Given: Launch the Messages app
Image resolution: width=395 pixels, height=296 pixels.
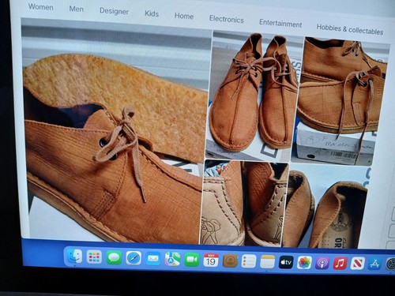Looking at the screenshot, I should click(114, 257).
